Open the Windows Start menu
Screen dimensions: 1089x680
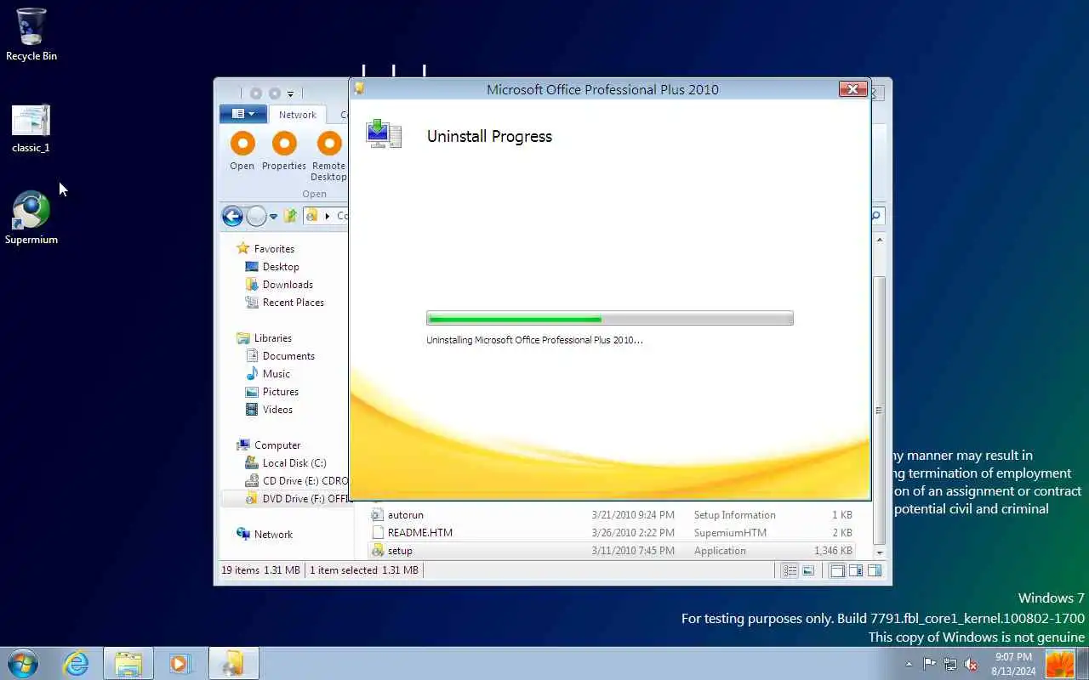23,663
